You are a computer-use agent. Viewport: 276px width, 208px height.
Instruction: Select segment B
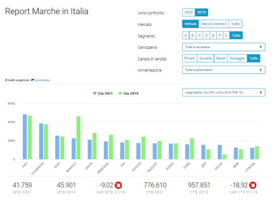pyautogui.click(x=192, y=35)
